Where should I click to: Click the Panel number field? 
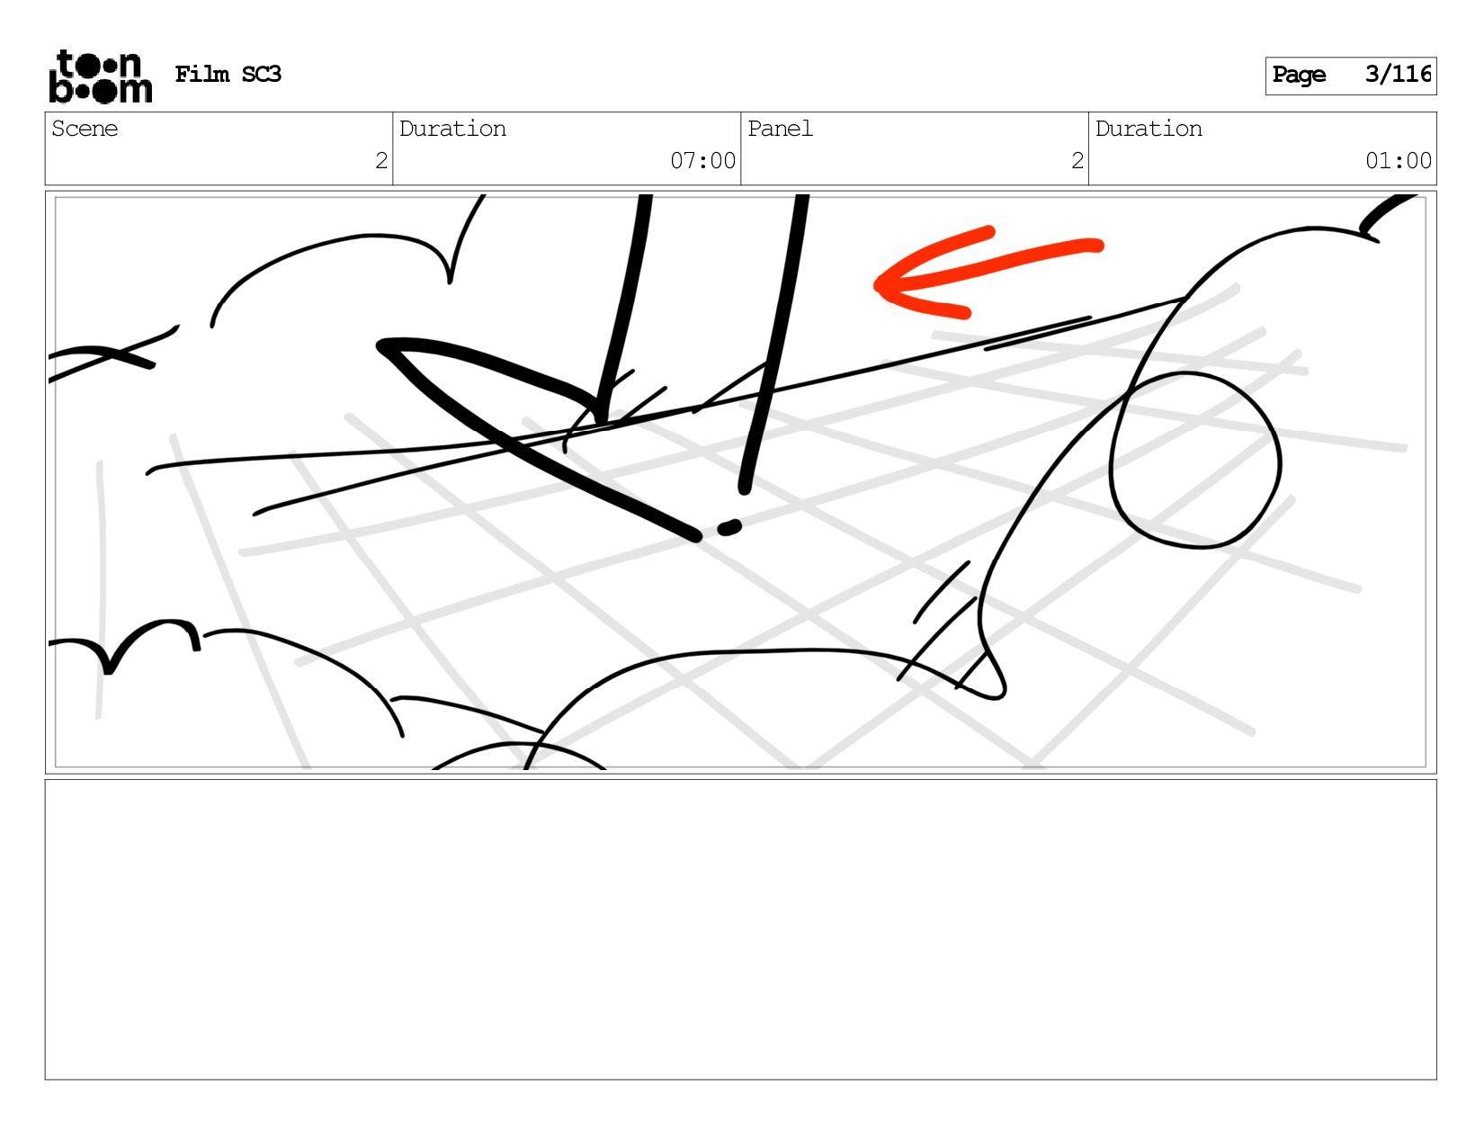[915, 148]
